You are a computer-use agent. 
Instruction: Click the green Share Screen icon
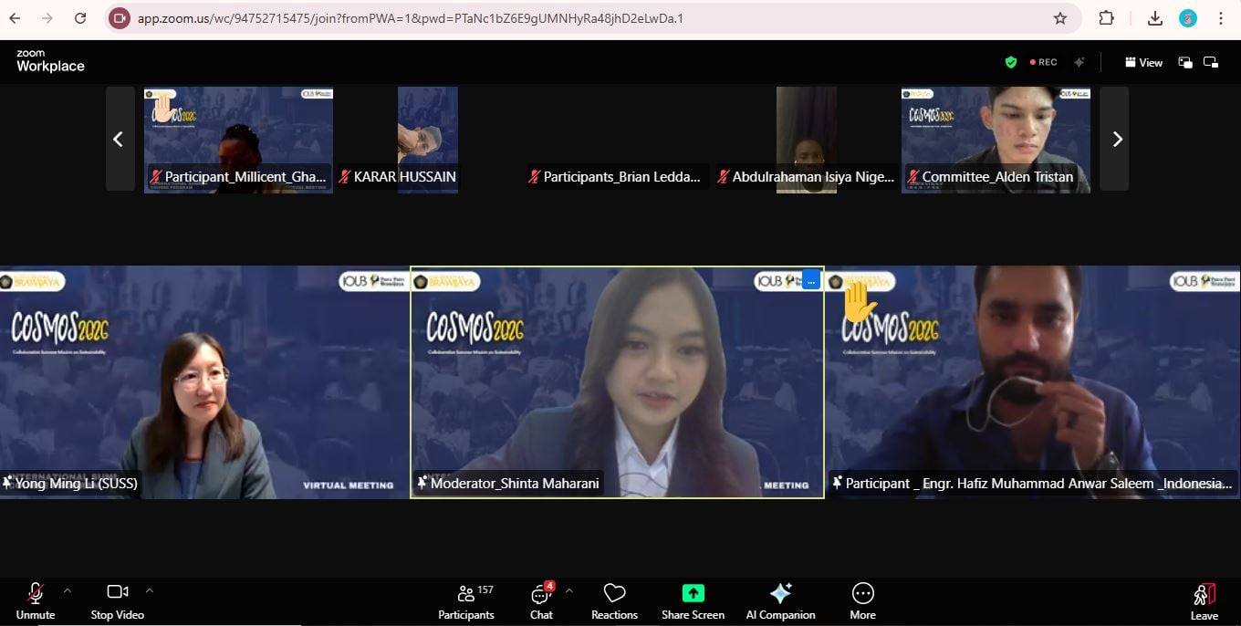pos(693,594)
